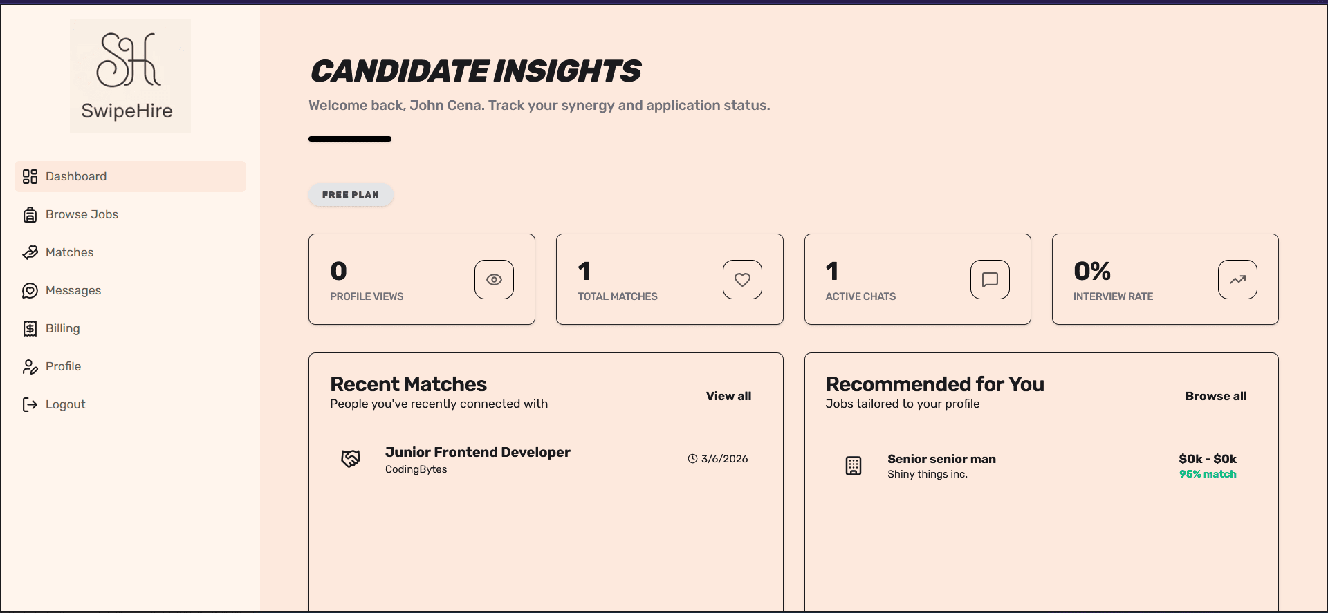Click the Logout arrow icon

[x=30, y=405]
